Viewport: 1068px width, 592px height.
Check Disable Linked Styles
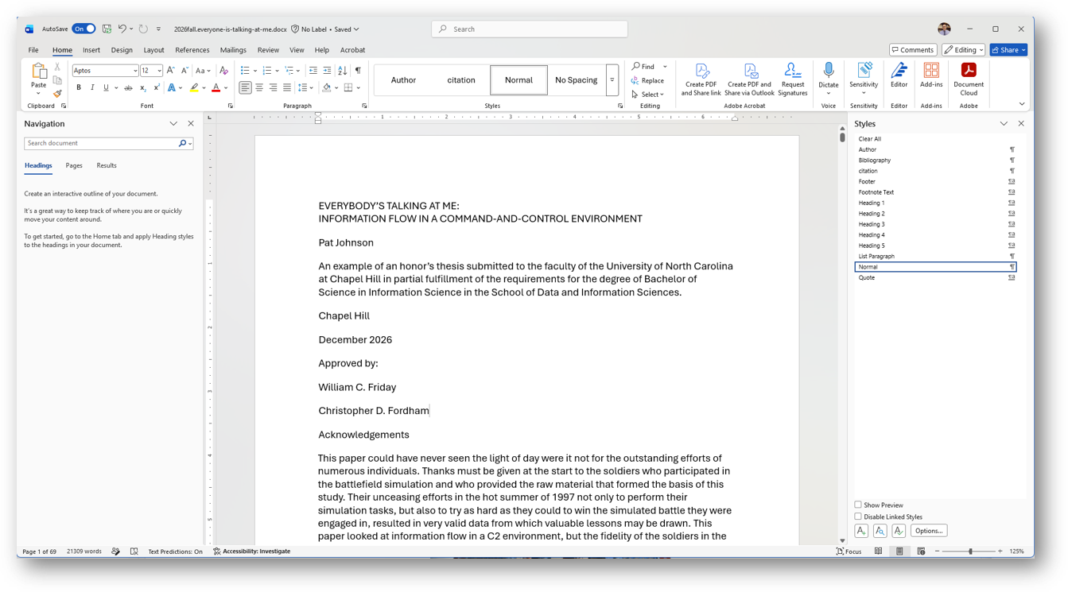(x=858, y=517)
